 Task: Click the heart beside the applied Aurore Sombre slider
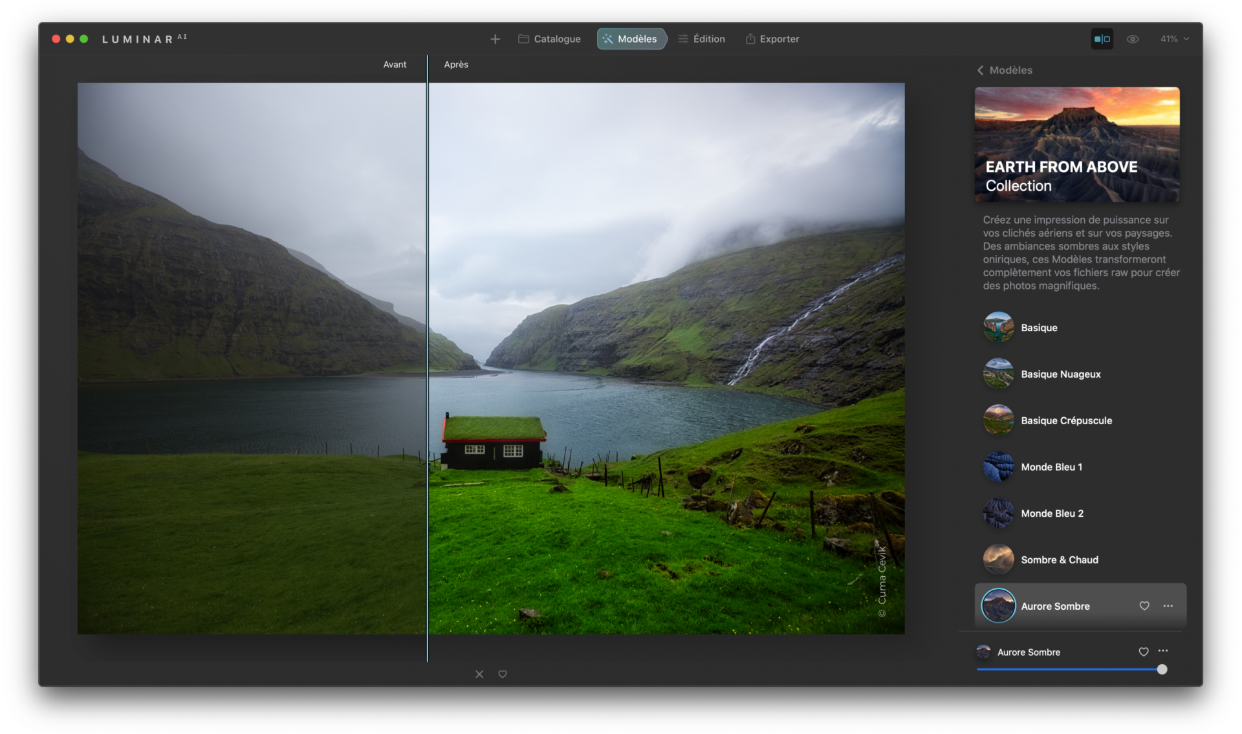coord(1143,652)
